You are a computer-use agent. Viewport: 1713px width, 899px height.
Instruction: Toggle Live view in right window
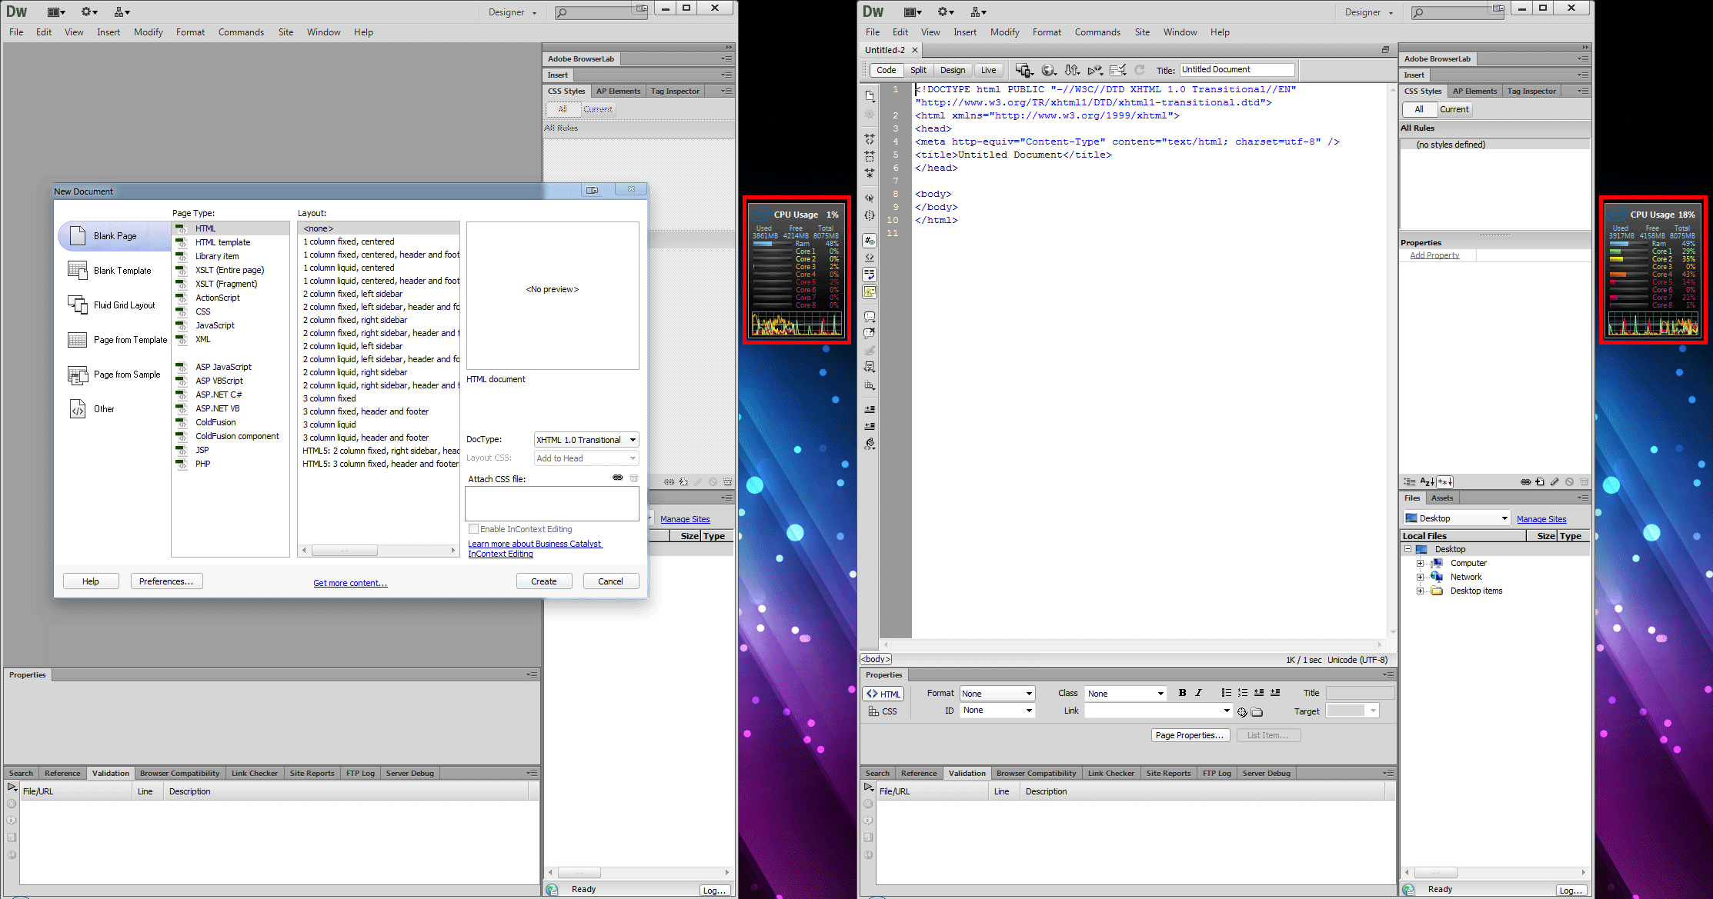(x=988, y=70)
